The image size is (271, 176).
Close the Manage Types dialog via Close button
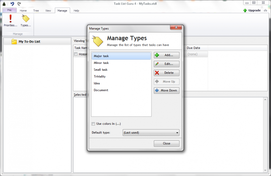(167, 144)
